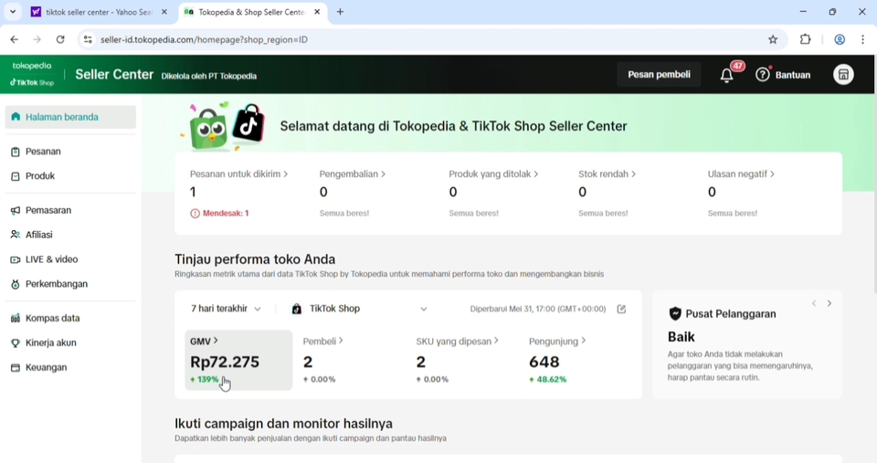Go back to the previous page
The image size is (877, 463).
point(15,39)
